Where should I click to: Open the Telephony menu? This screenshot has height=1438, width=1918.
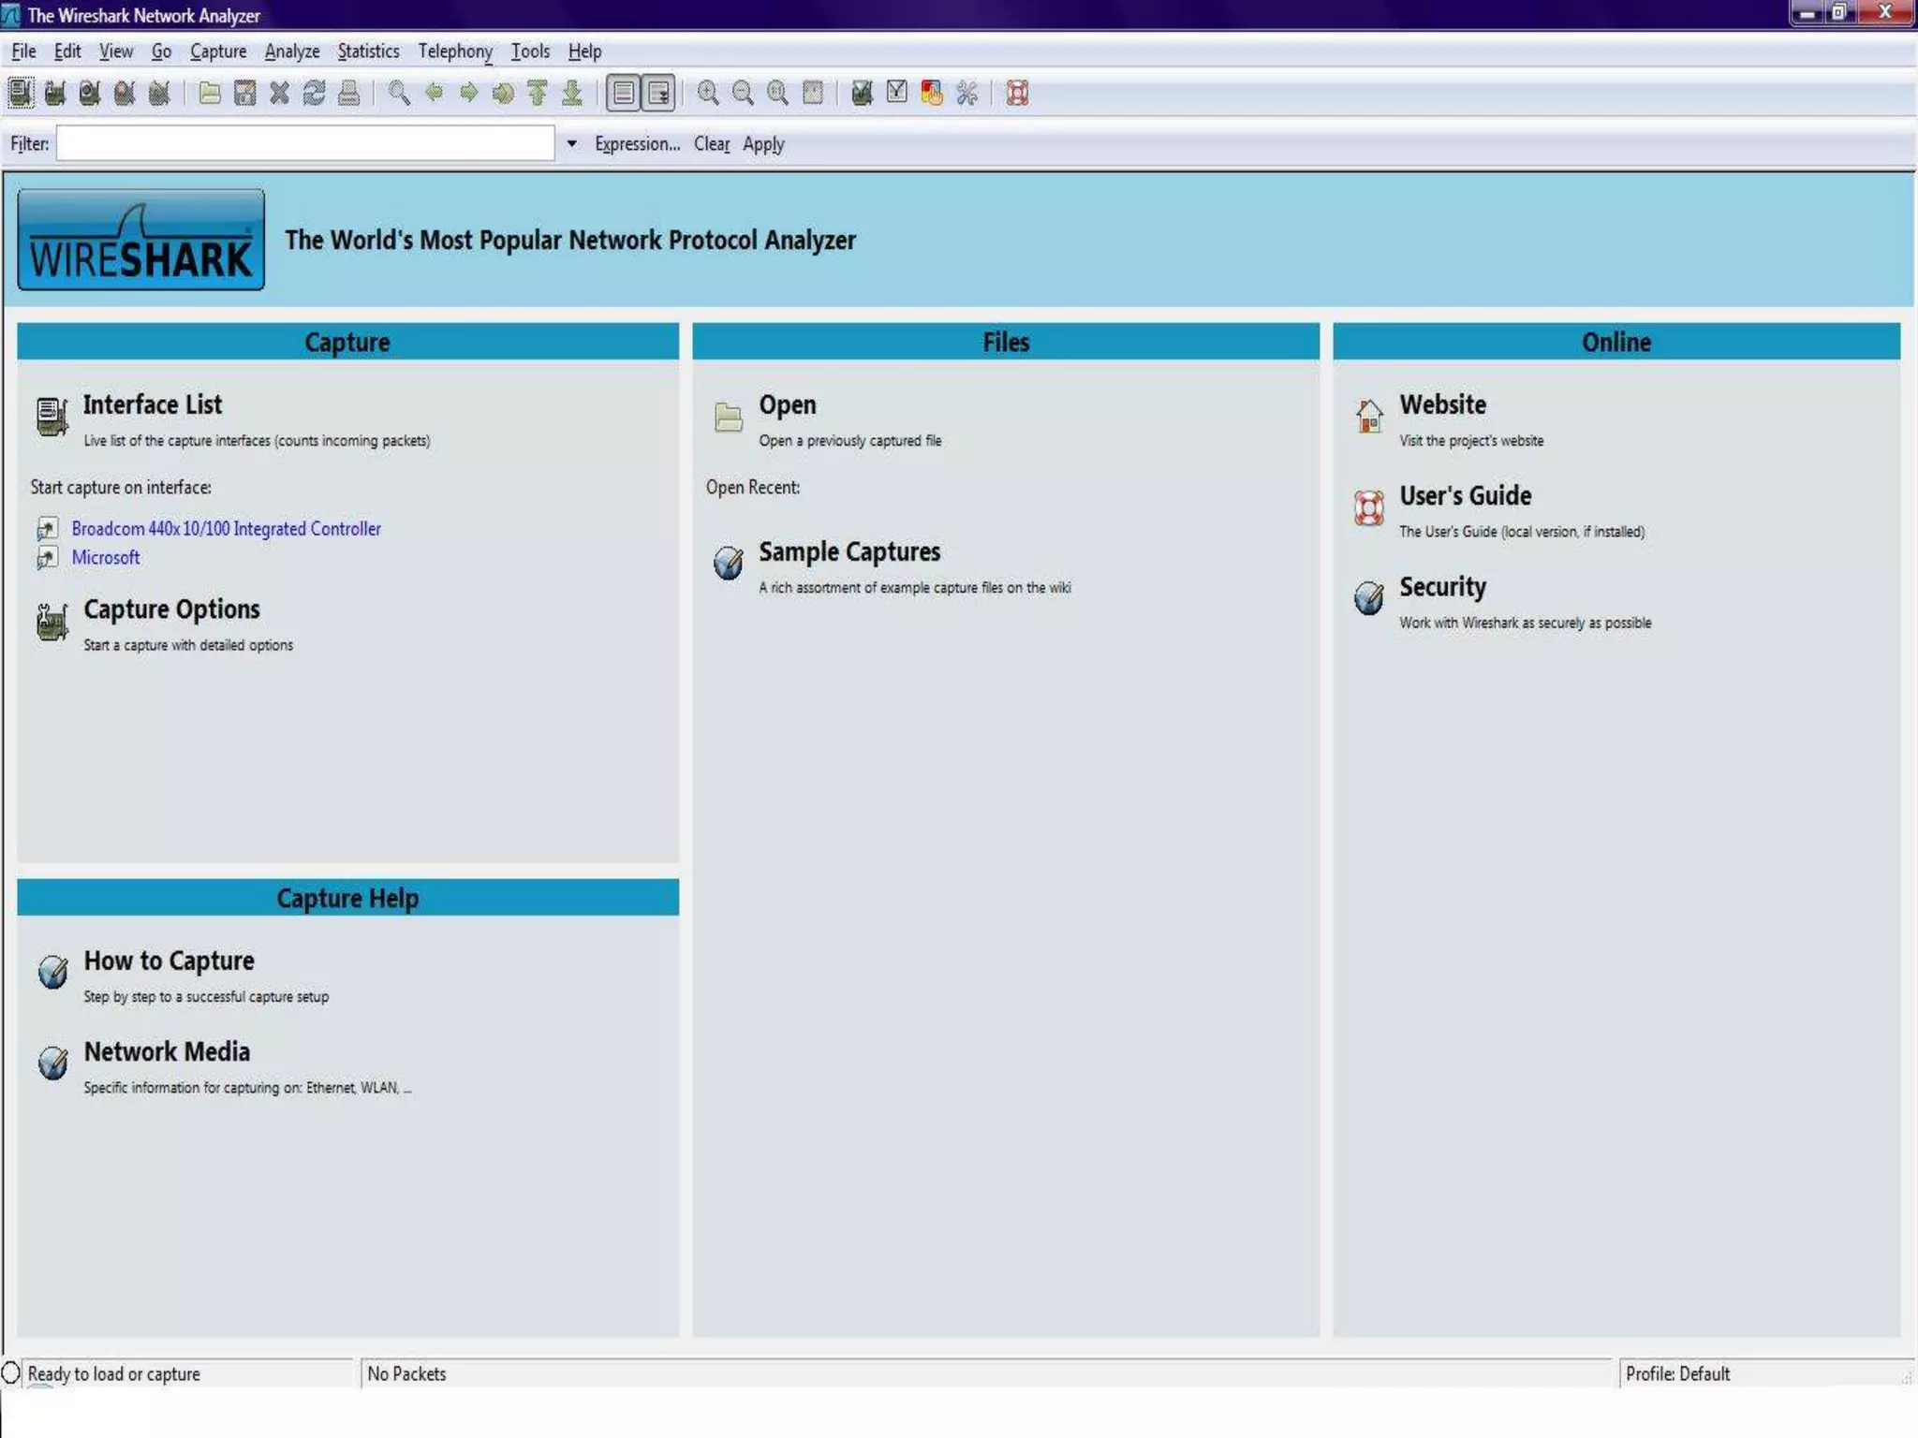tap(455, 51)
